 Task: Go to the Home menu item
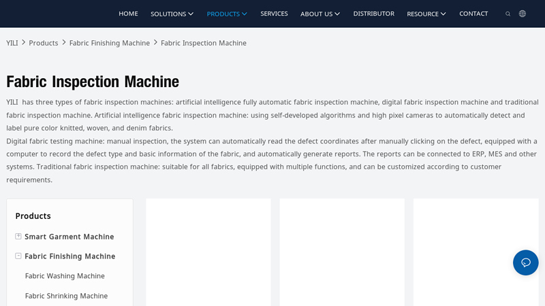point(128,14)
